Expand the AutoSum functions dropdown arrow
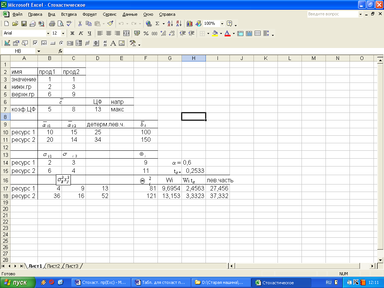Screen dimensions: 384x288 click(163, 24)
